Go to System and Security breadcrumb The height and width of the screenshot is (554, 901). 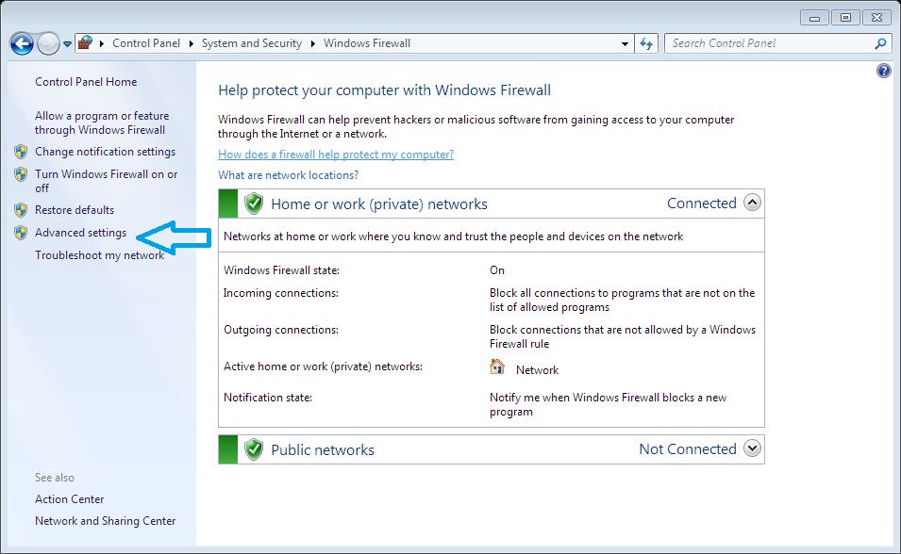click(x=252, y=43)
